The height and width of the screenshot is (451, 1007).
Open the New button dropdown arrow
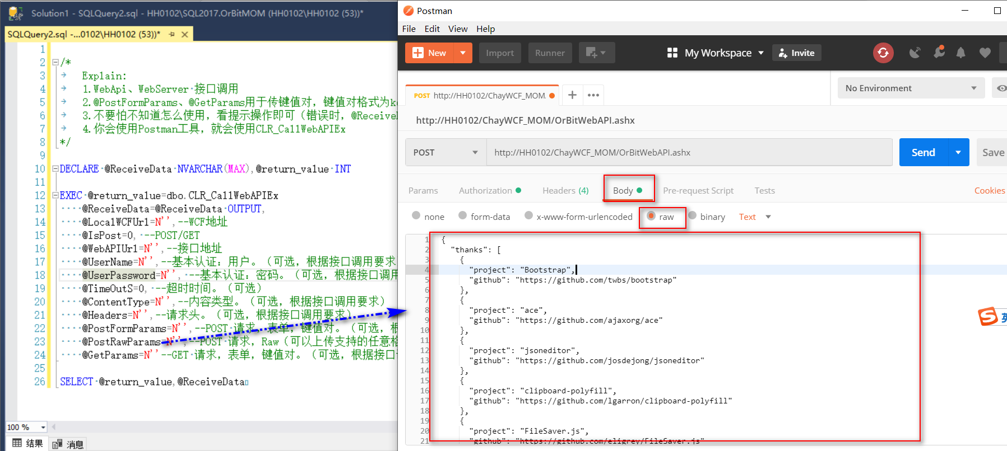463,53
